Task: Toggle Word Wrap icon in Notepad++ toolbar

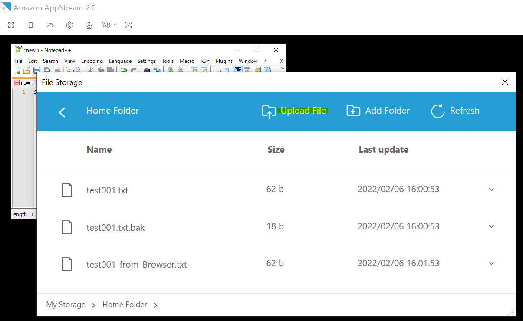Action: point(217,70)
